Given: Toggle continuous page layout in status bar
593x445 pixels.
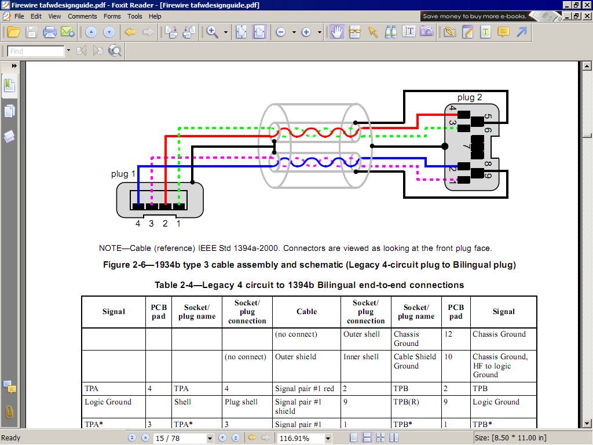Looking at the screenshot, I should [x=367, y=438].
